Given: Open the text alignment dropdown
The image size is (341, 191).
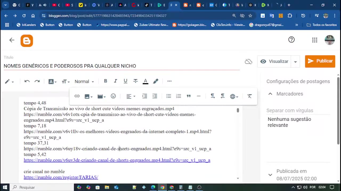Looking at the screenshot, I should pos(131,96).
